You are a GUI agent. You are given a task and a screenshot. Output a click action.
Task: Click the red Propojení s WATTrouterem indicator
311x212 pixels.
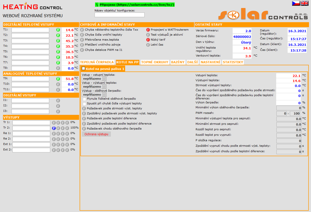(x=148, y=30)
